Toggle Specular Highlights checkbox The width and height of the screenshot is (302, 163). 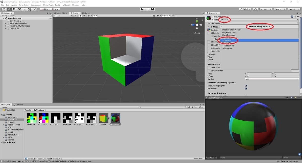coord(246,86)
